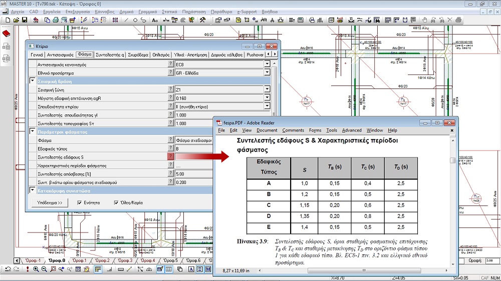This screenshot has width=501, height=281.
Task: Click the hammer tools icon
Action: (202, 20)
